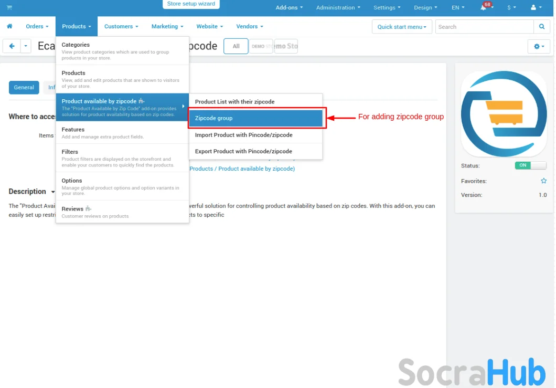
Task: Click the home icon in navigation bar
Action: (9, 26)
